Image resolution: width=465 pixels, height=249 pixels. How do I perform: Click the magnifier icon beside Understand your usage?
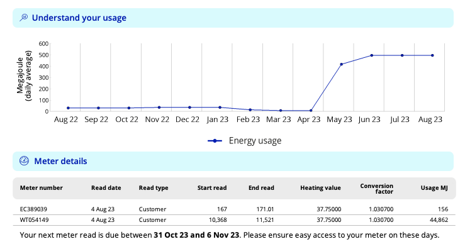pyautogui.click(x=24, y=18)
